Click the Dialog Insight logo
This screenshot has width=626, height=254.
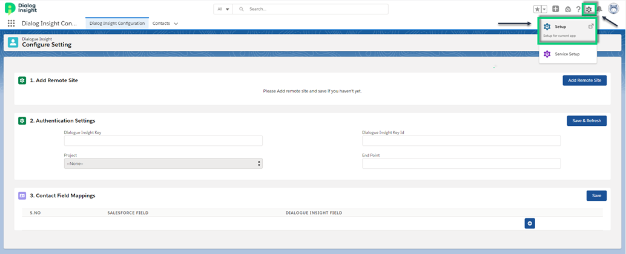coord(21,8)
